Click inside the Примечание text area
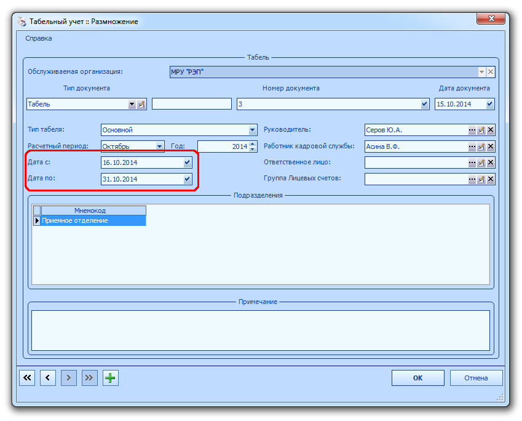Screen dimensions: 522x421 (261, 331)
